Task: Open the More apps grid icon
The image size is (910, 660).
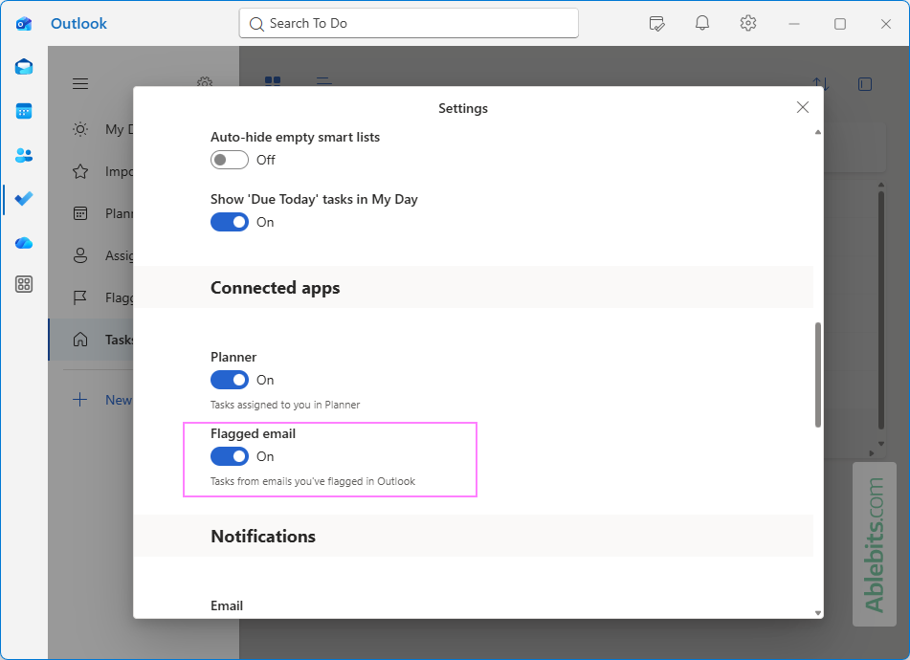Action: point(24,284)
